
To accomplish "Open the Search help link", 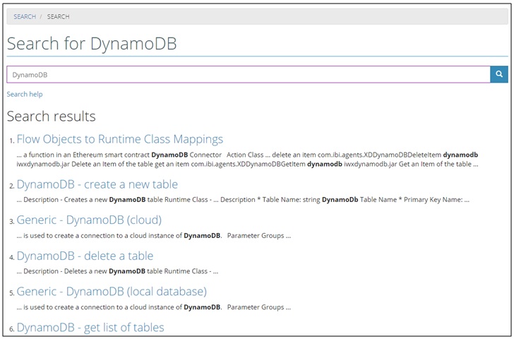I will [x=25, y=94].
